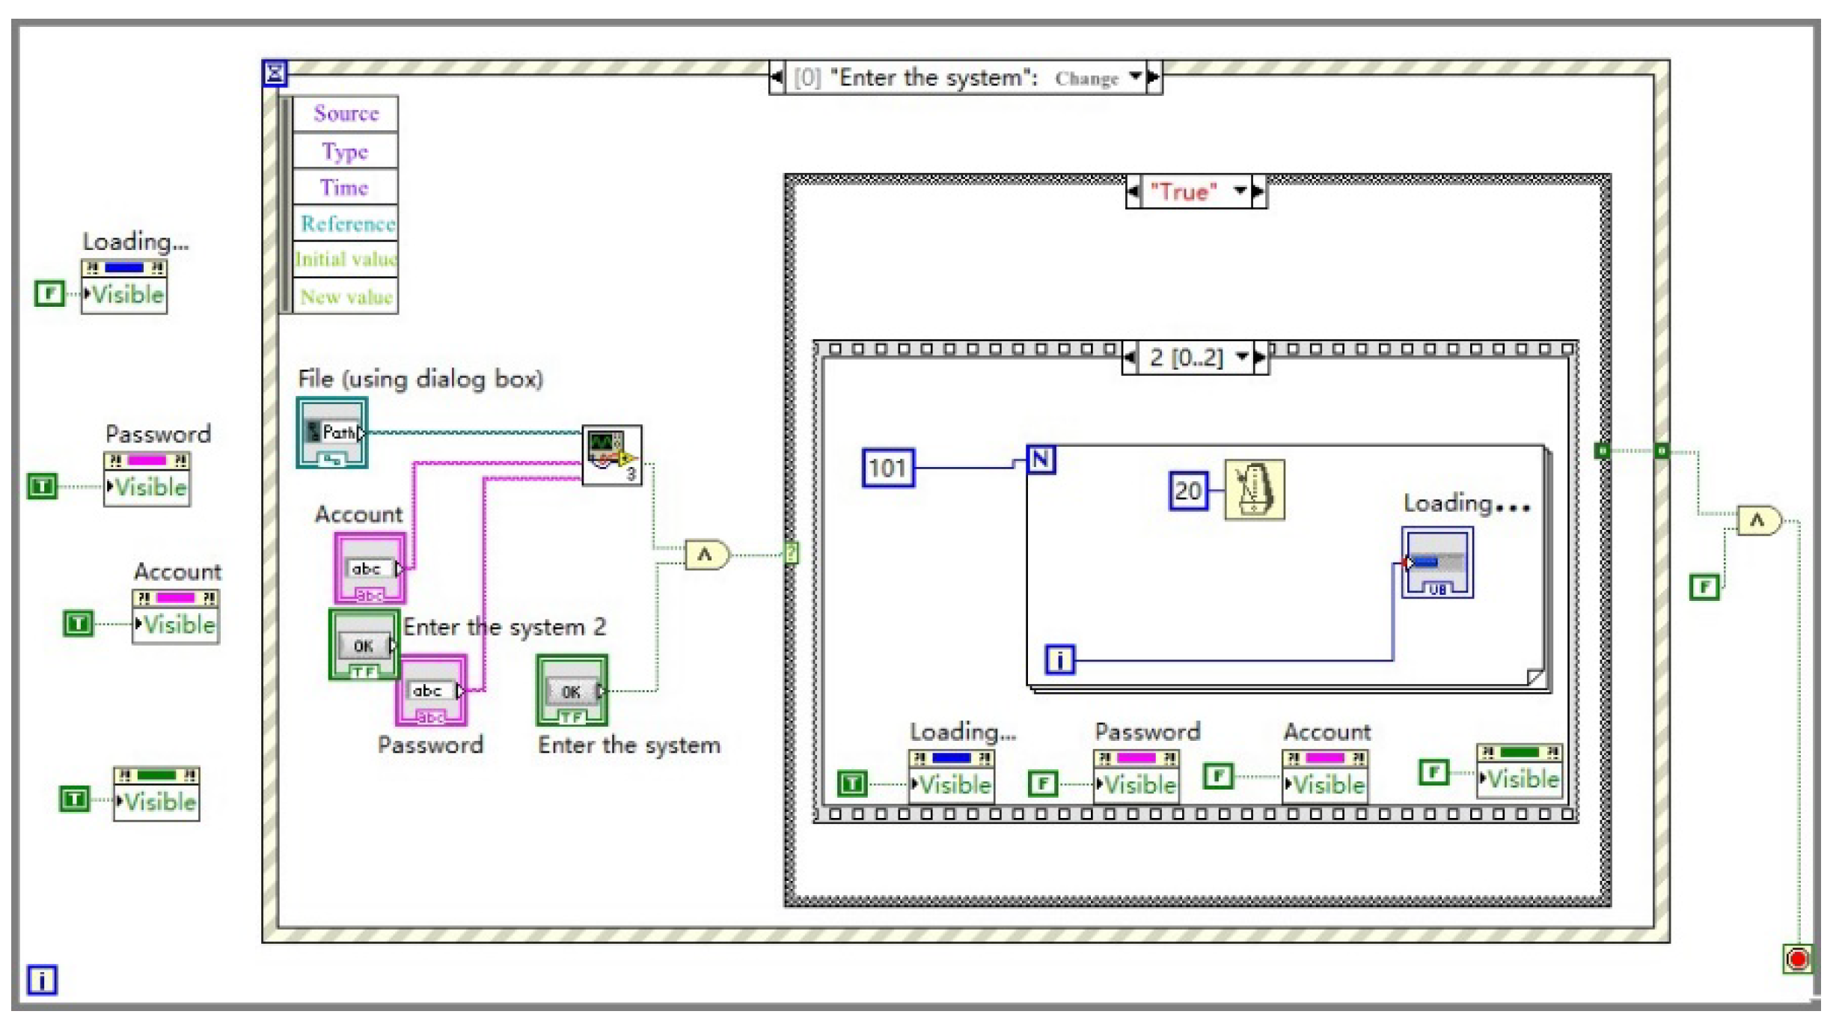
Task: Select the New value event data item
Action: tap(346, 297)
